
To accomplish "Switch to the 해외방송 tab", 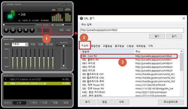I will pos(141,46).
